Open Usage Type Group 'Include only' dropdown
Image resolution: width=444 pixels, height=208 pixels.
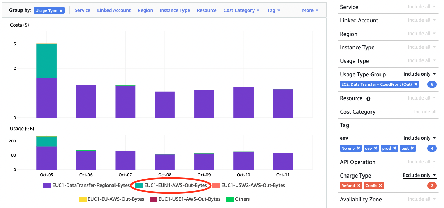pos(420,74)
